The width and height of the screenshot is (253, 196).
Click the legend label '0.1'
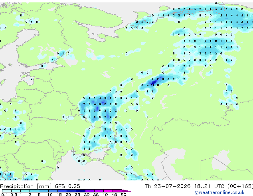coord(4,194)
